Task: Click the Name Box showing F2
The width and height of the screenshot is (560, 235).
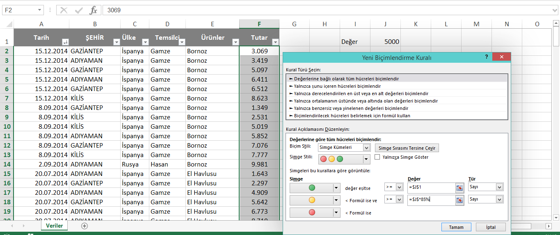Action: tap(18, 10)
